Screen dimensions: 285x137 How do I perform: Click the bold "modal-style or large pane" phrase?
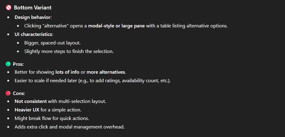116,26
